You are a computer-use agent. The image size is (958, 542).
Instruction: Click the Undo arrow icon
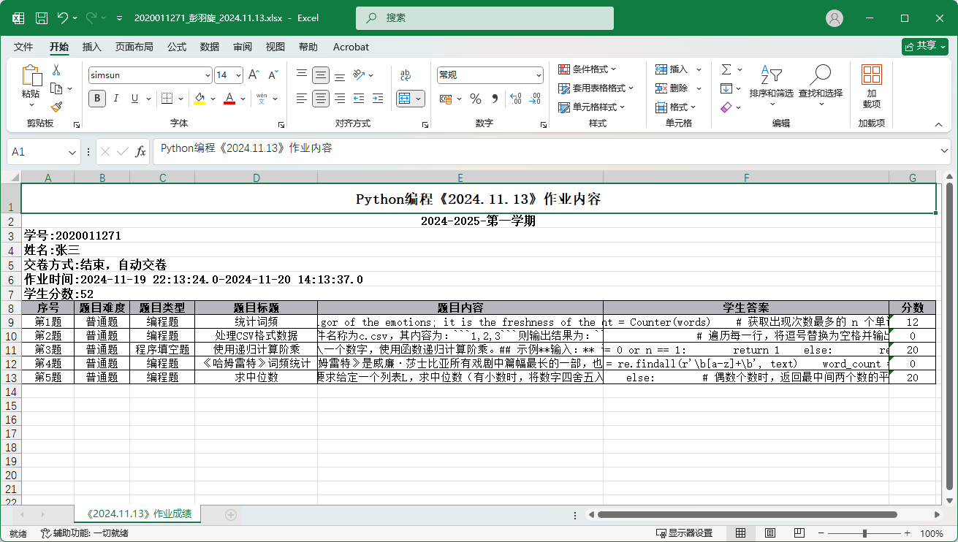pos(63,18)
